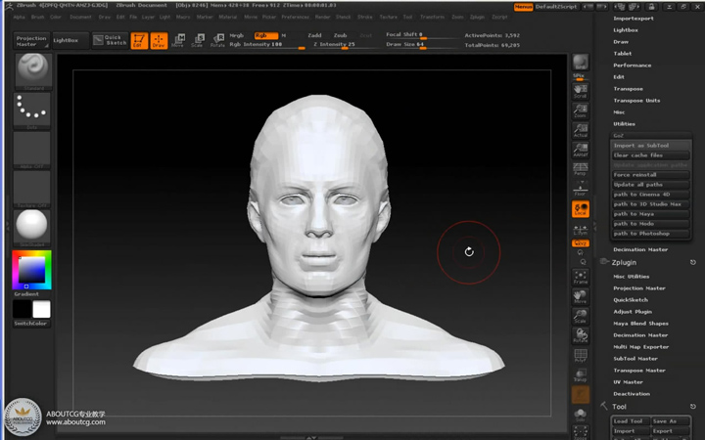The image size is (705, 440).
Task: Click the Scroll canvas icon
Action: pyautogui.click(x=581, y=91)
